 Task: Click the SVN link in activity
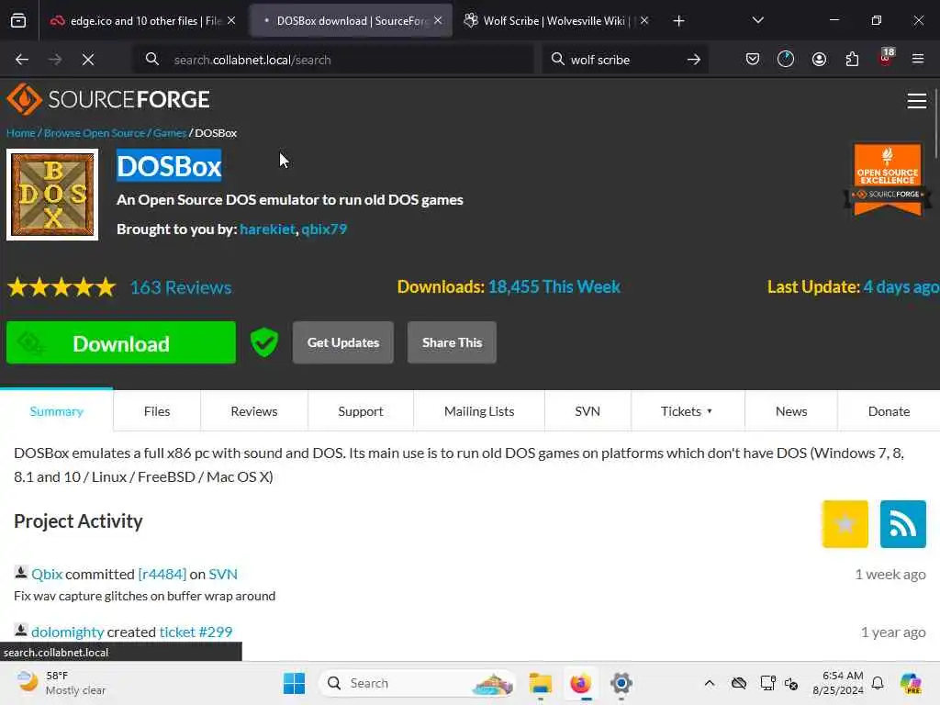click(x=223, y=575)
